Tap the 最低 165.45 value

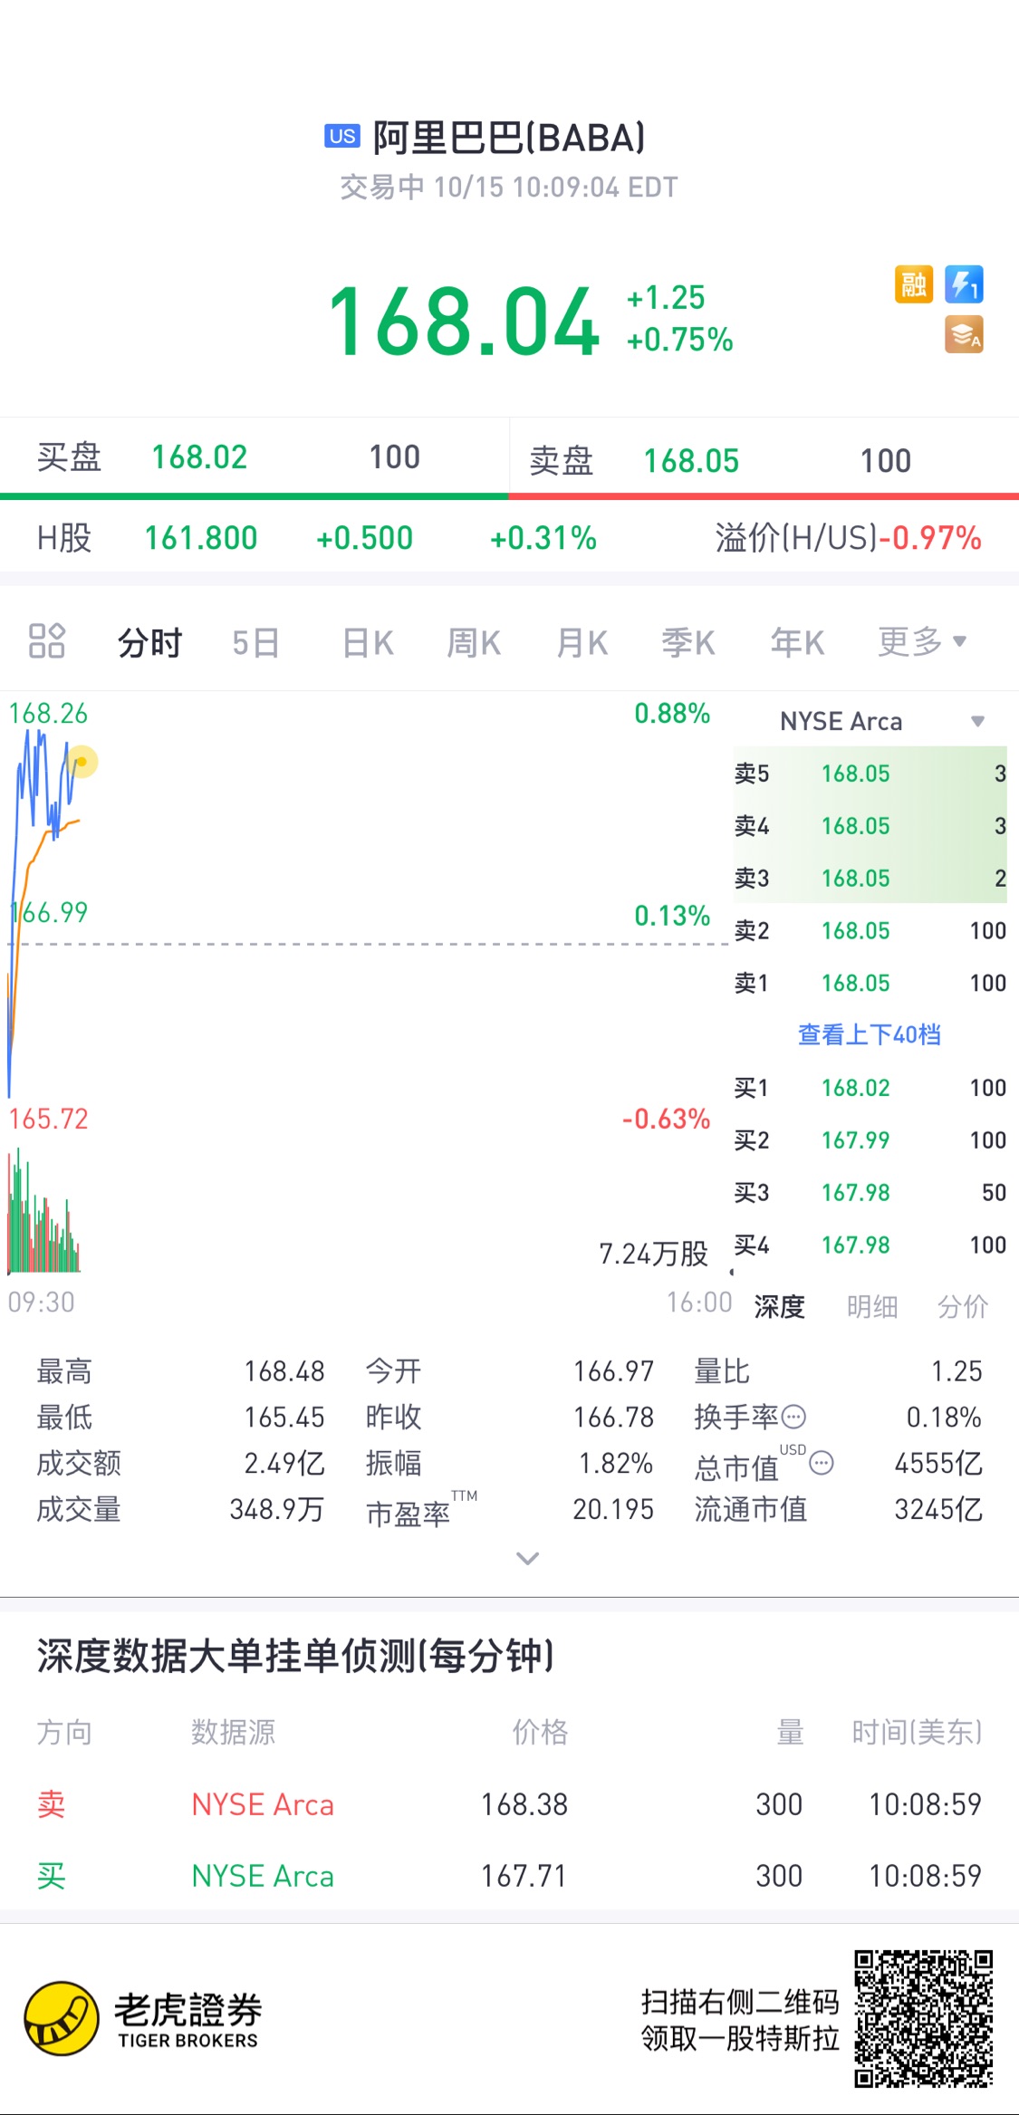point(284,1417)
